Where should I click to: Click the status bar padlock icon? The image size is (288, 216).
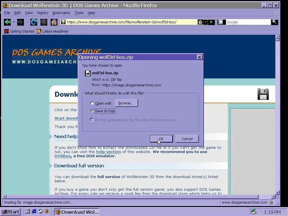pos(271,202)
